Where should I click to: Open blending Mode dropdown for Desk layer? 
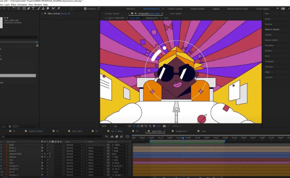74,145
